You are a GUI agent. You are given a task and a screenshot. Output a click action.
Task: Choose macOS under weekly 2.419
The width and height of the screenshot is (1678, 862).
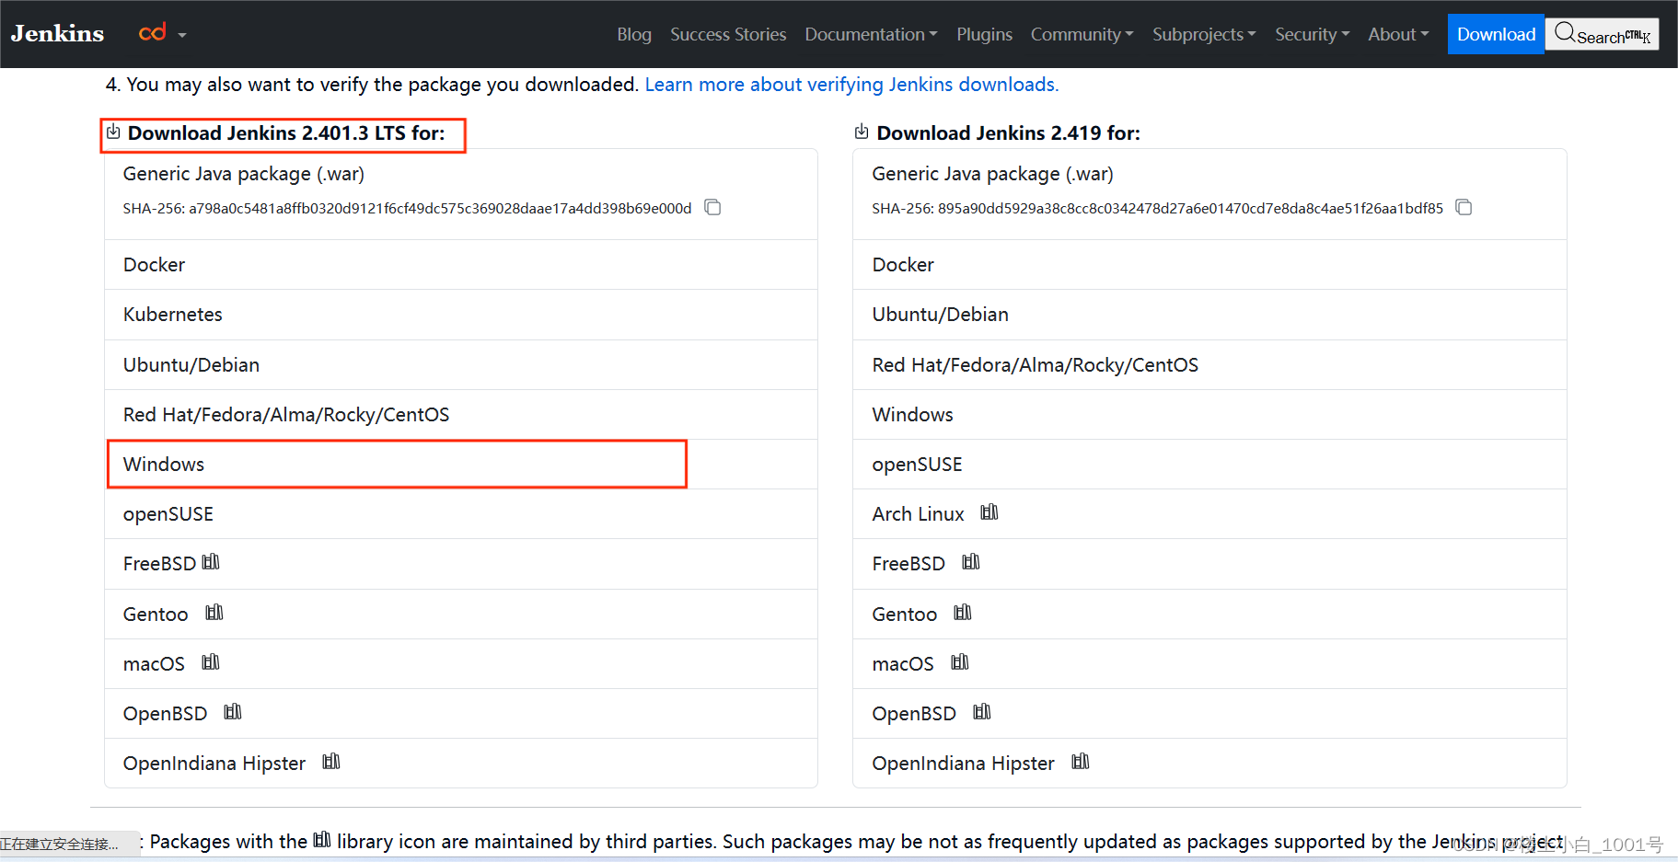pyautogui.click(x=1209, y=664)
